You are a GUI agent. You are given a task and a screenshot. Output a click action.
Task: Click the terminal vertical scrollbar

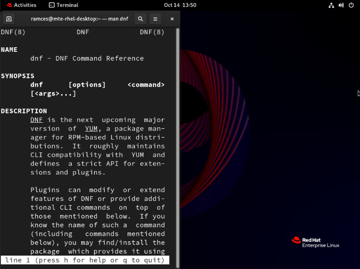click(x=178, y=148)
